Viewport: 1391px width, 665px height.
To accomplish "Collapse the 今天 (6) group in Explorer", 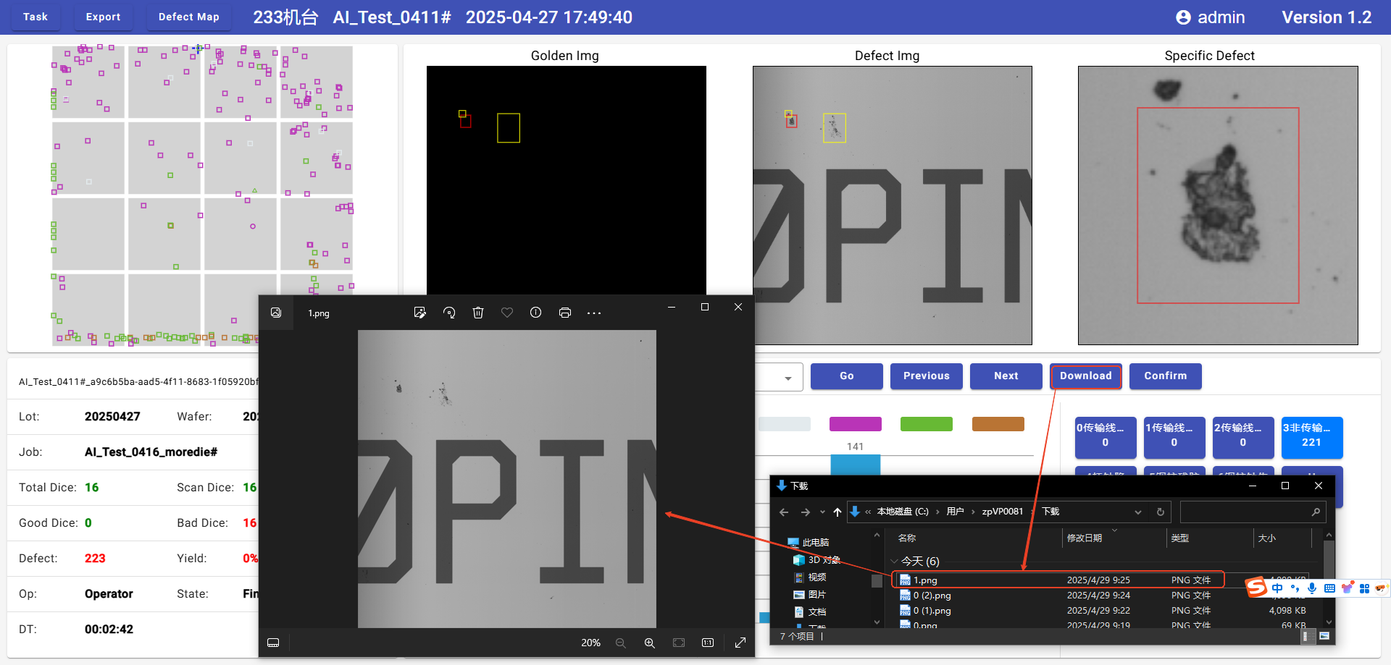I will [894, 562].
